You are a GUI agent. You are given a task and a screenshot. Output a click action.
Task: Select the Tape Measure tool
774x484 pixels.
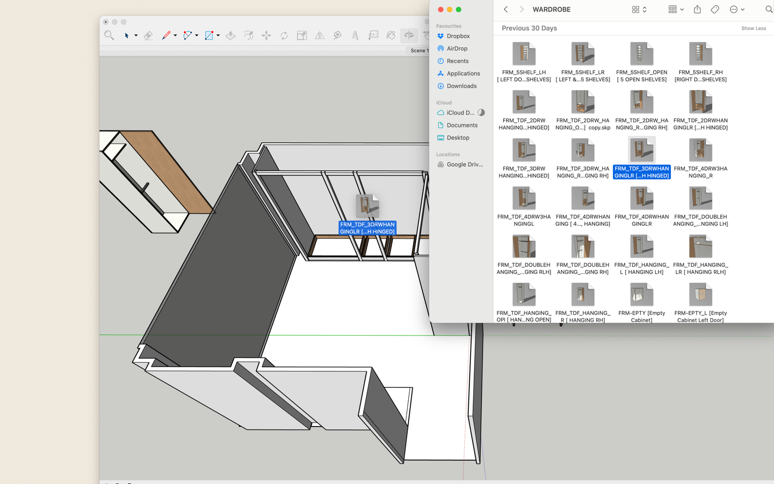[338, 35]
